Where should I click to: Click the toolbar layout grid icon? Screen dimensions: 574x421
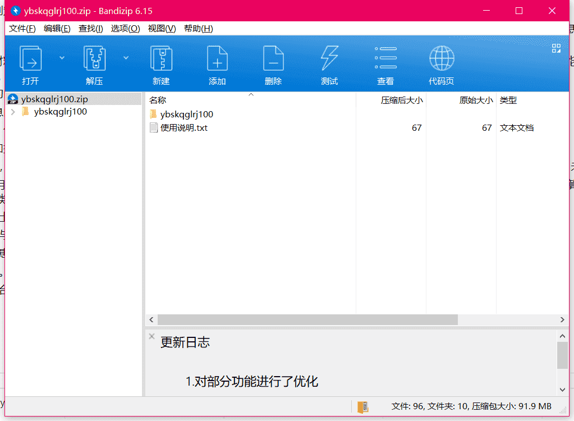556,48
